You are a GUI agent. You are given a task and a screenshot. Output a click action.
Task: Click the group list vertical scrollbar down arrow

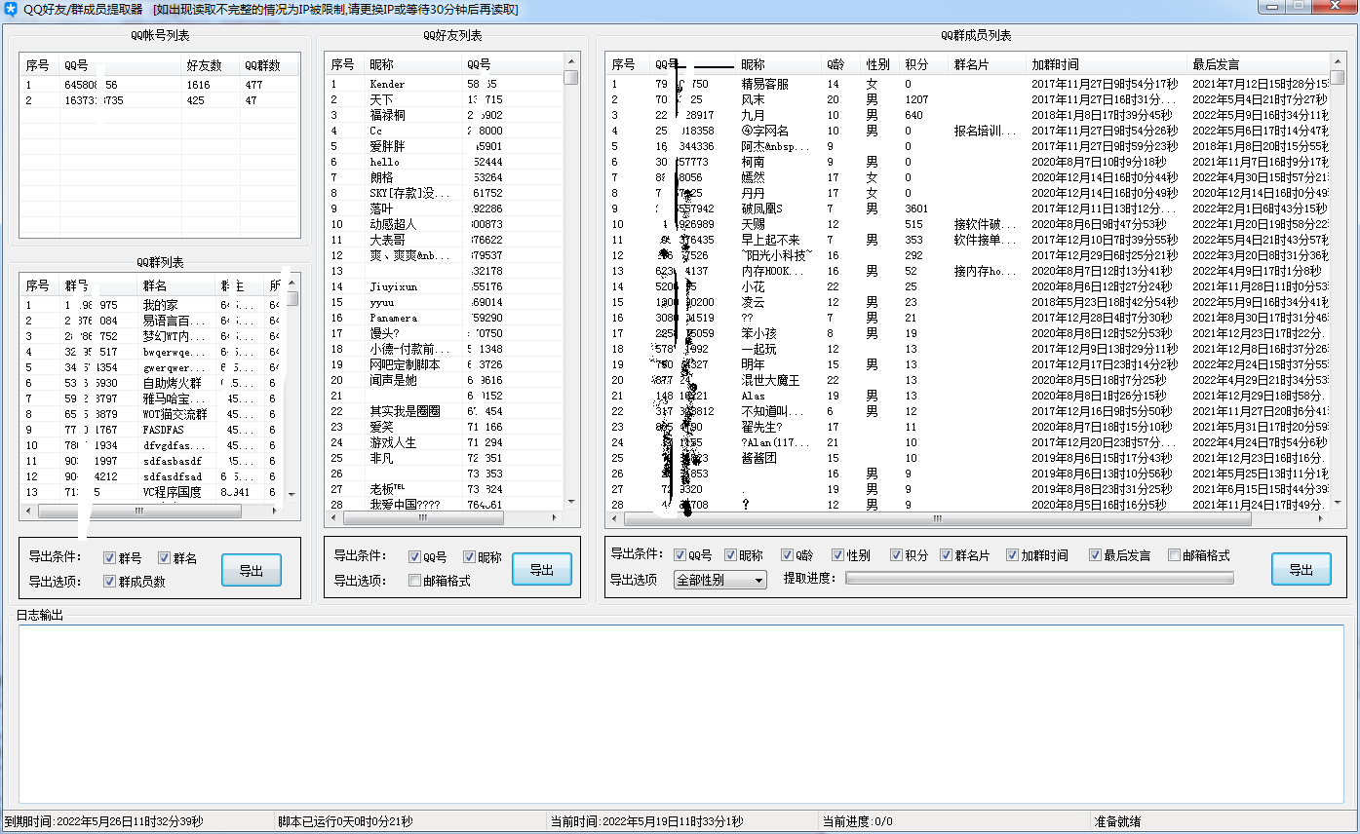tap(291, 494)
